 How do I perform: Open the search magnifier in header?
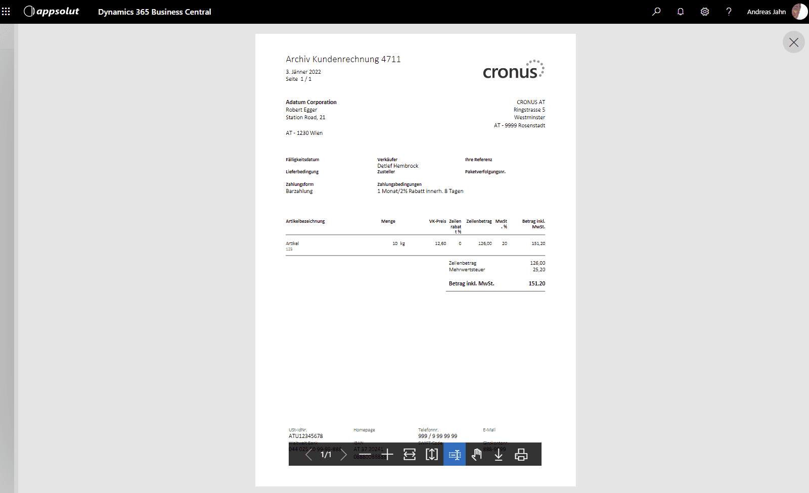656,12
